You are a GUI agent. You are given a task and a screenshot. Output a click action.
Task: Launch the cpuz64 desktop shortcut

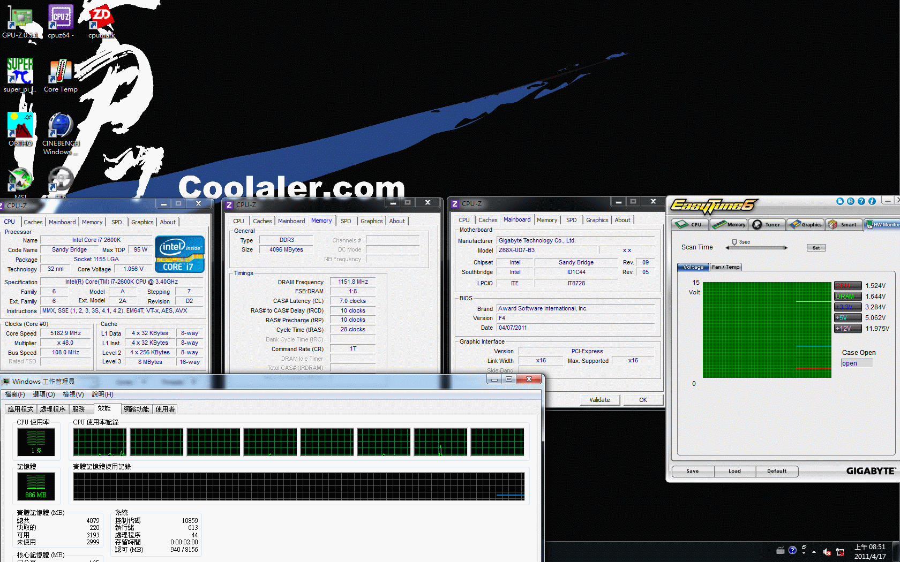(61, 20)
